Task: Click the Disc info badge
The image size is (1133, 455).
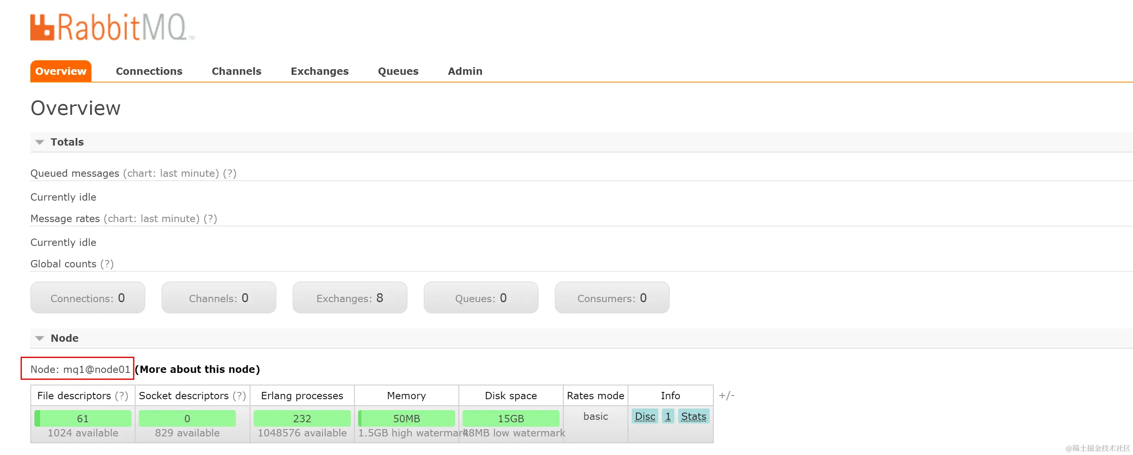Action: point(645,417)
